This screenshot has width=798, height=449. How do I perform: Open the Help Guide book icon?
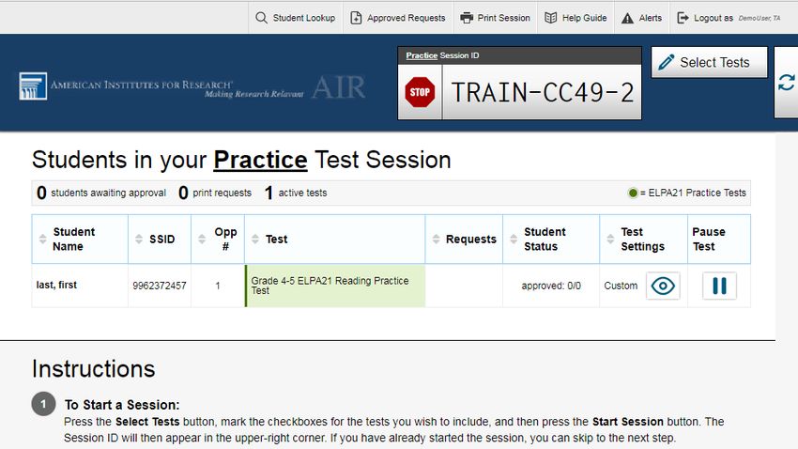pos(551,18)
